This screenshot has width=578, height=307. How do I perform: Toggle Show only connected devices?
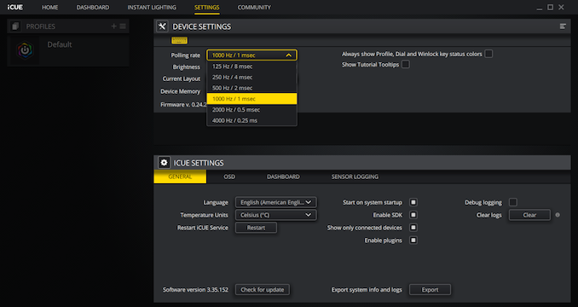[x=413, y=228]
